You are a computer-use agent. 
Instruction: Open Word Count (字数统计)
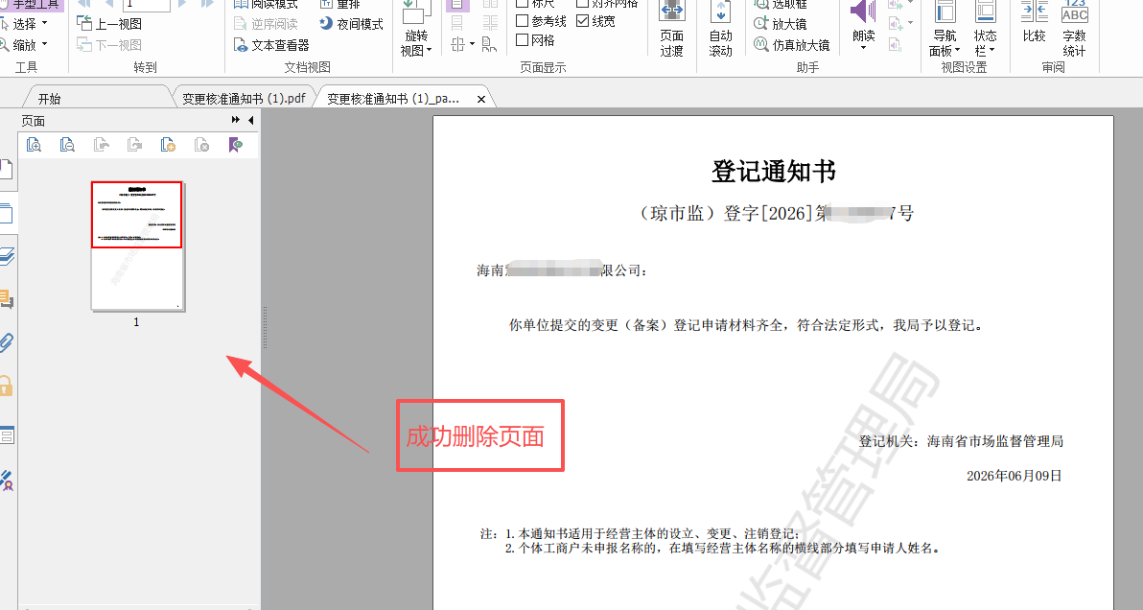(x=1074, y=29)
